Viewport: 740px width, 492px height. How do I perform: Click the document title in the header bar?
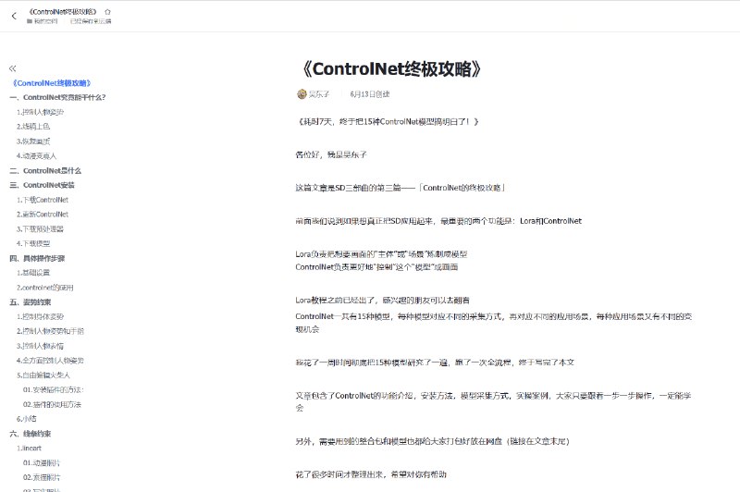point(63,11)
